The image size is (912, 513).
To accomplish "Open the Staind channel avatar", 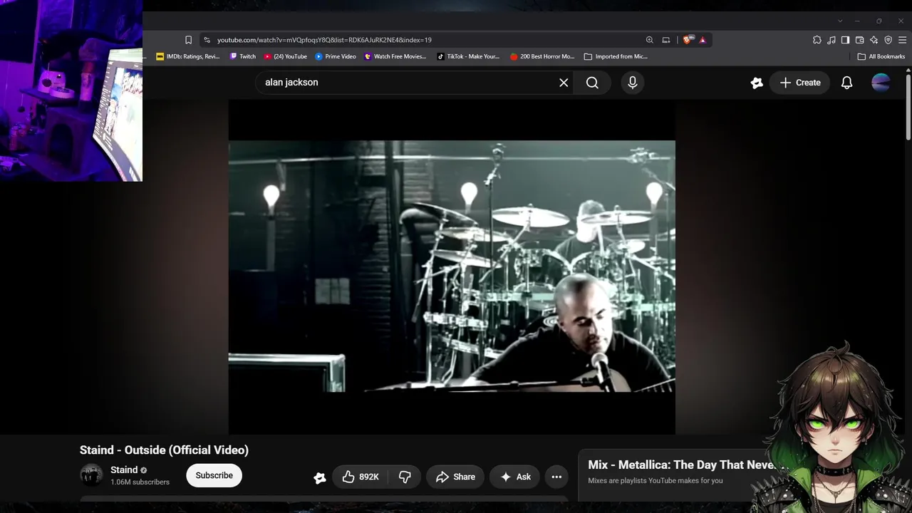I will pos(91,475).
